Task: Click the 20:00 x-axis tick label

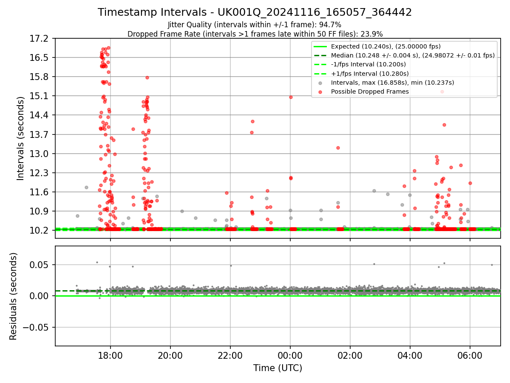Action: [170, 356]
